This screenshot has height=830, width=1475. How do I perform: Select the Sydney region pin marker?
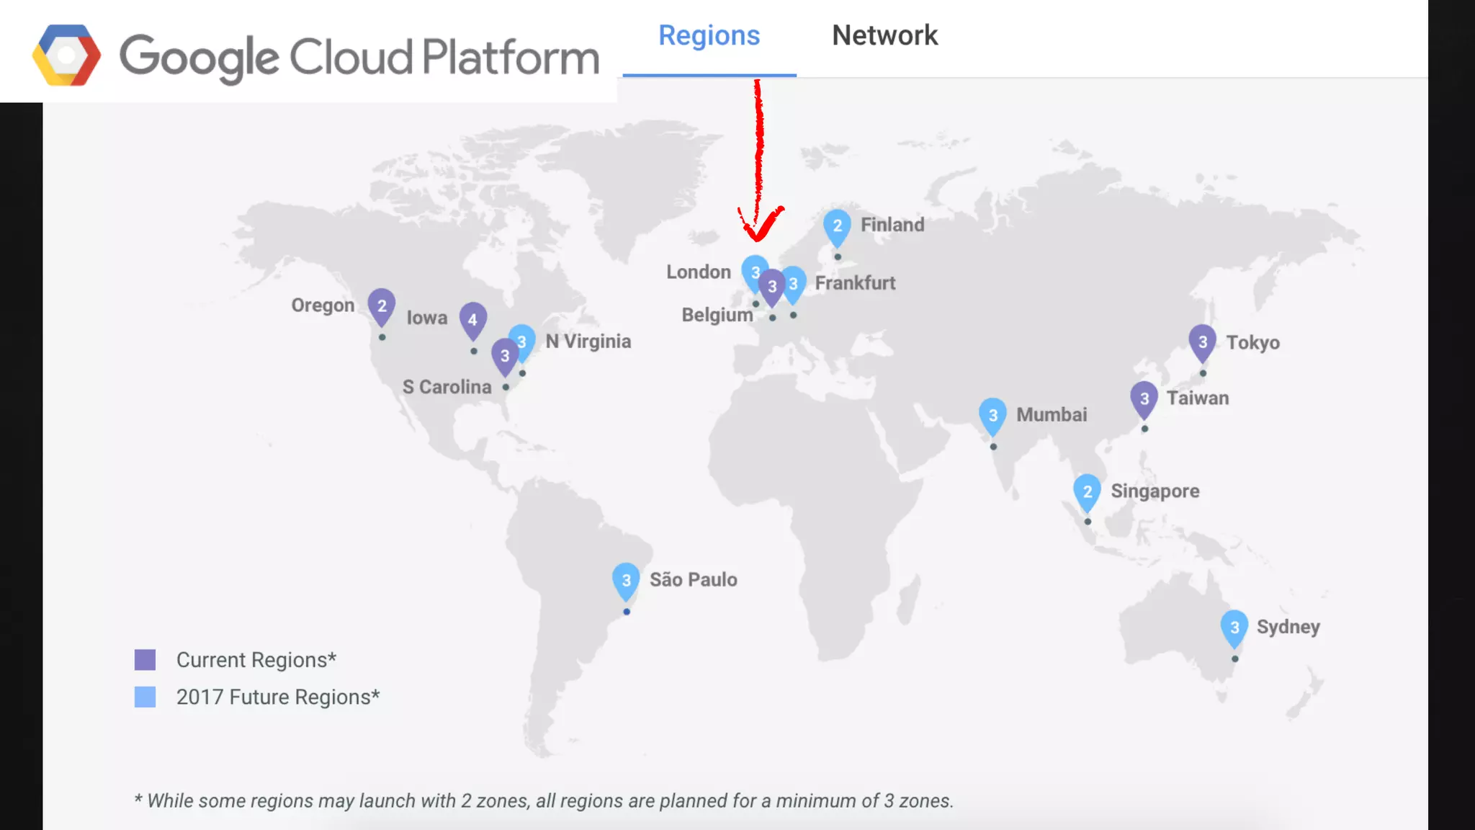1234,627
